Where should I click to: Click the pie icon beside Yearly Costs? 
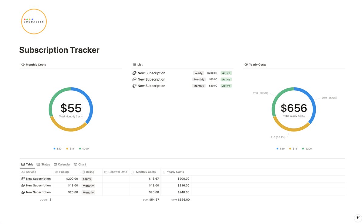pyautogui.click(x=246, y=65)
